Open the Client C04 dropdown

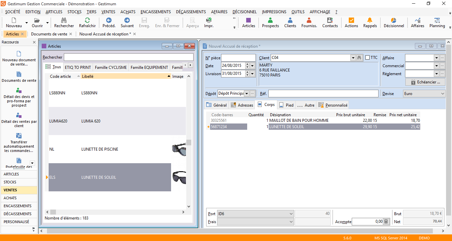[x=353, y=58]
